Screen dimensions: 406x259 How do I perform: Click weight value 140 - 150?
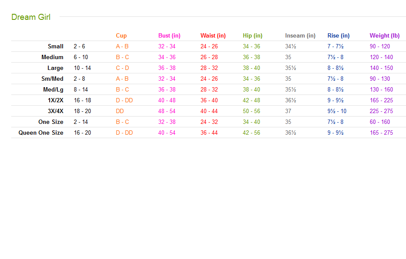(x=381, y=68)
